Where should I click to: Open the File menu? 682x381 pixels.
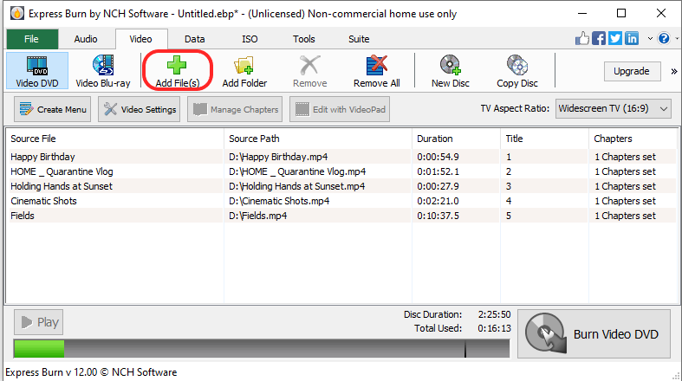(x=31, y=39)
